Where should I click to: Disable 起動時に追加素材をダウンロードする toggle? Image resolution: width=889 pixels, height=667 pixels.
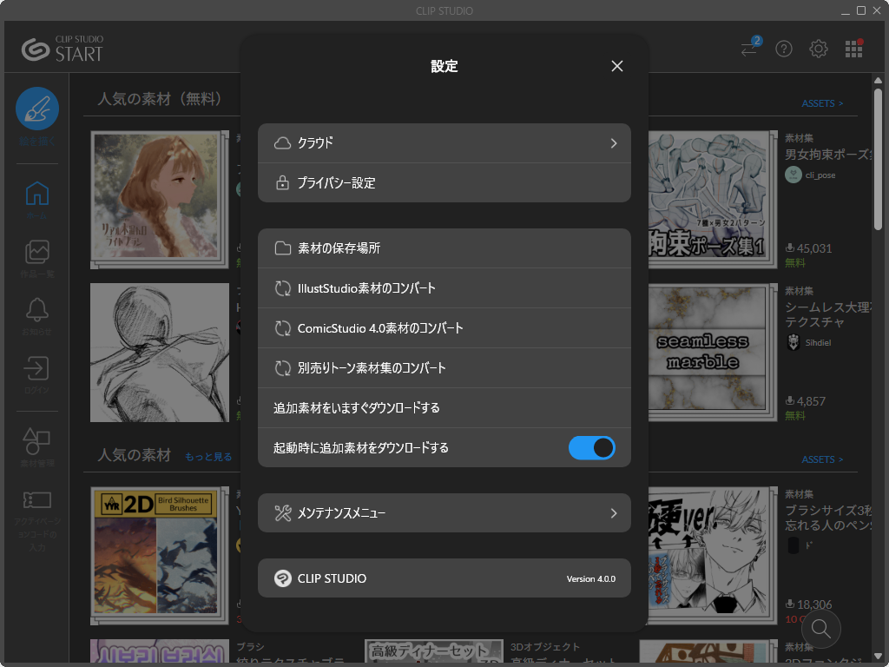(x=592, y=447)
